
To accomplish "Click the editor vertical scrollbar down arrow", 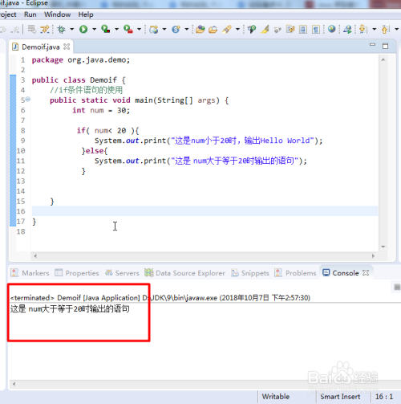I will coord(383,247).
